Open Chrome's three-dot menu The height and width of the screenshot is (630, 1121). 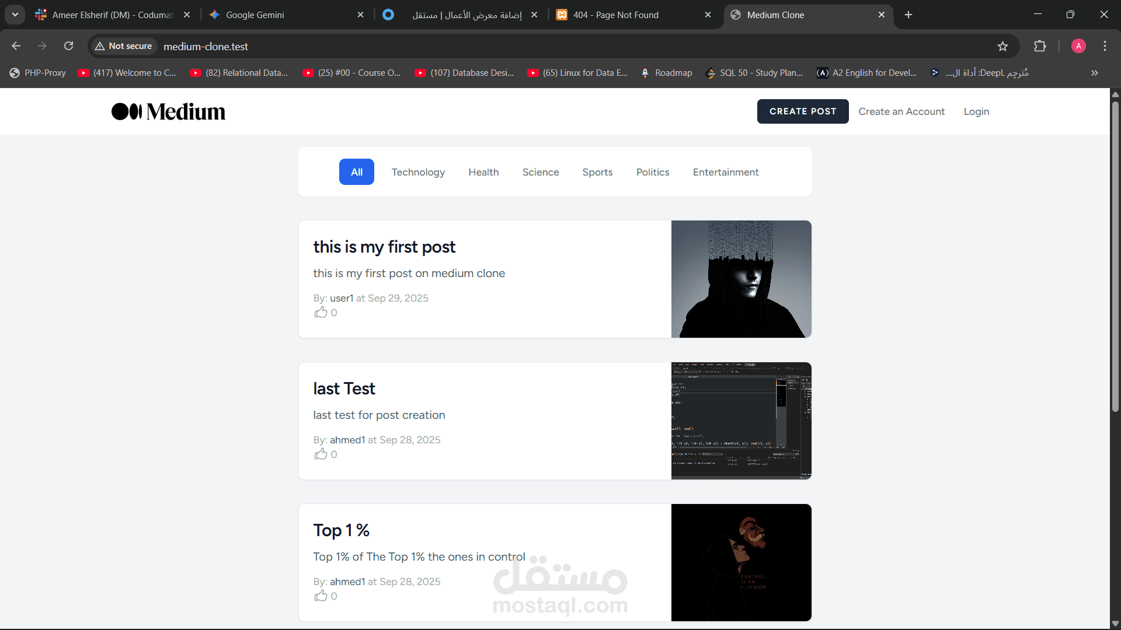click(x=1105, y=46)
